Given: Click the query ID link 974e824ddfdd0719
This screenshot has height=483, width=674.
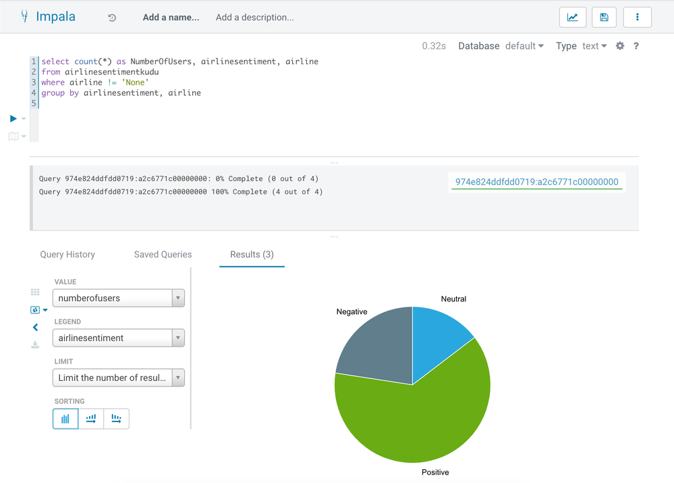Looking at the screenshot, I should 536,182.
